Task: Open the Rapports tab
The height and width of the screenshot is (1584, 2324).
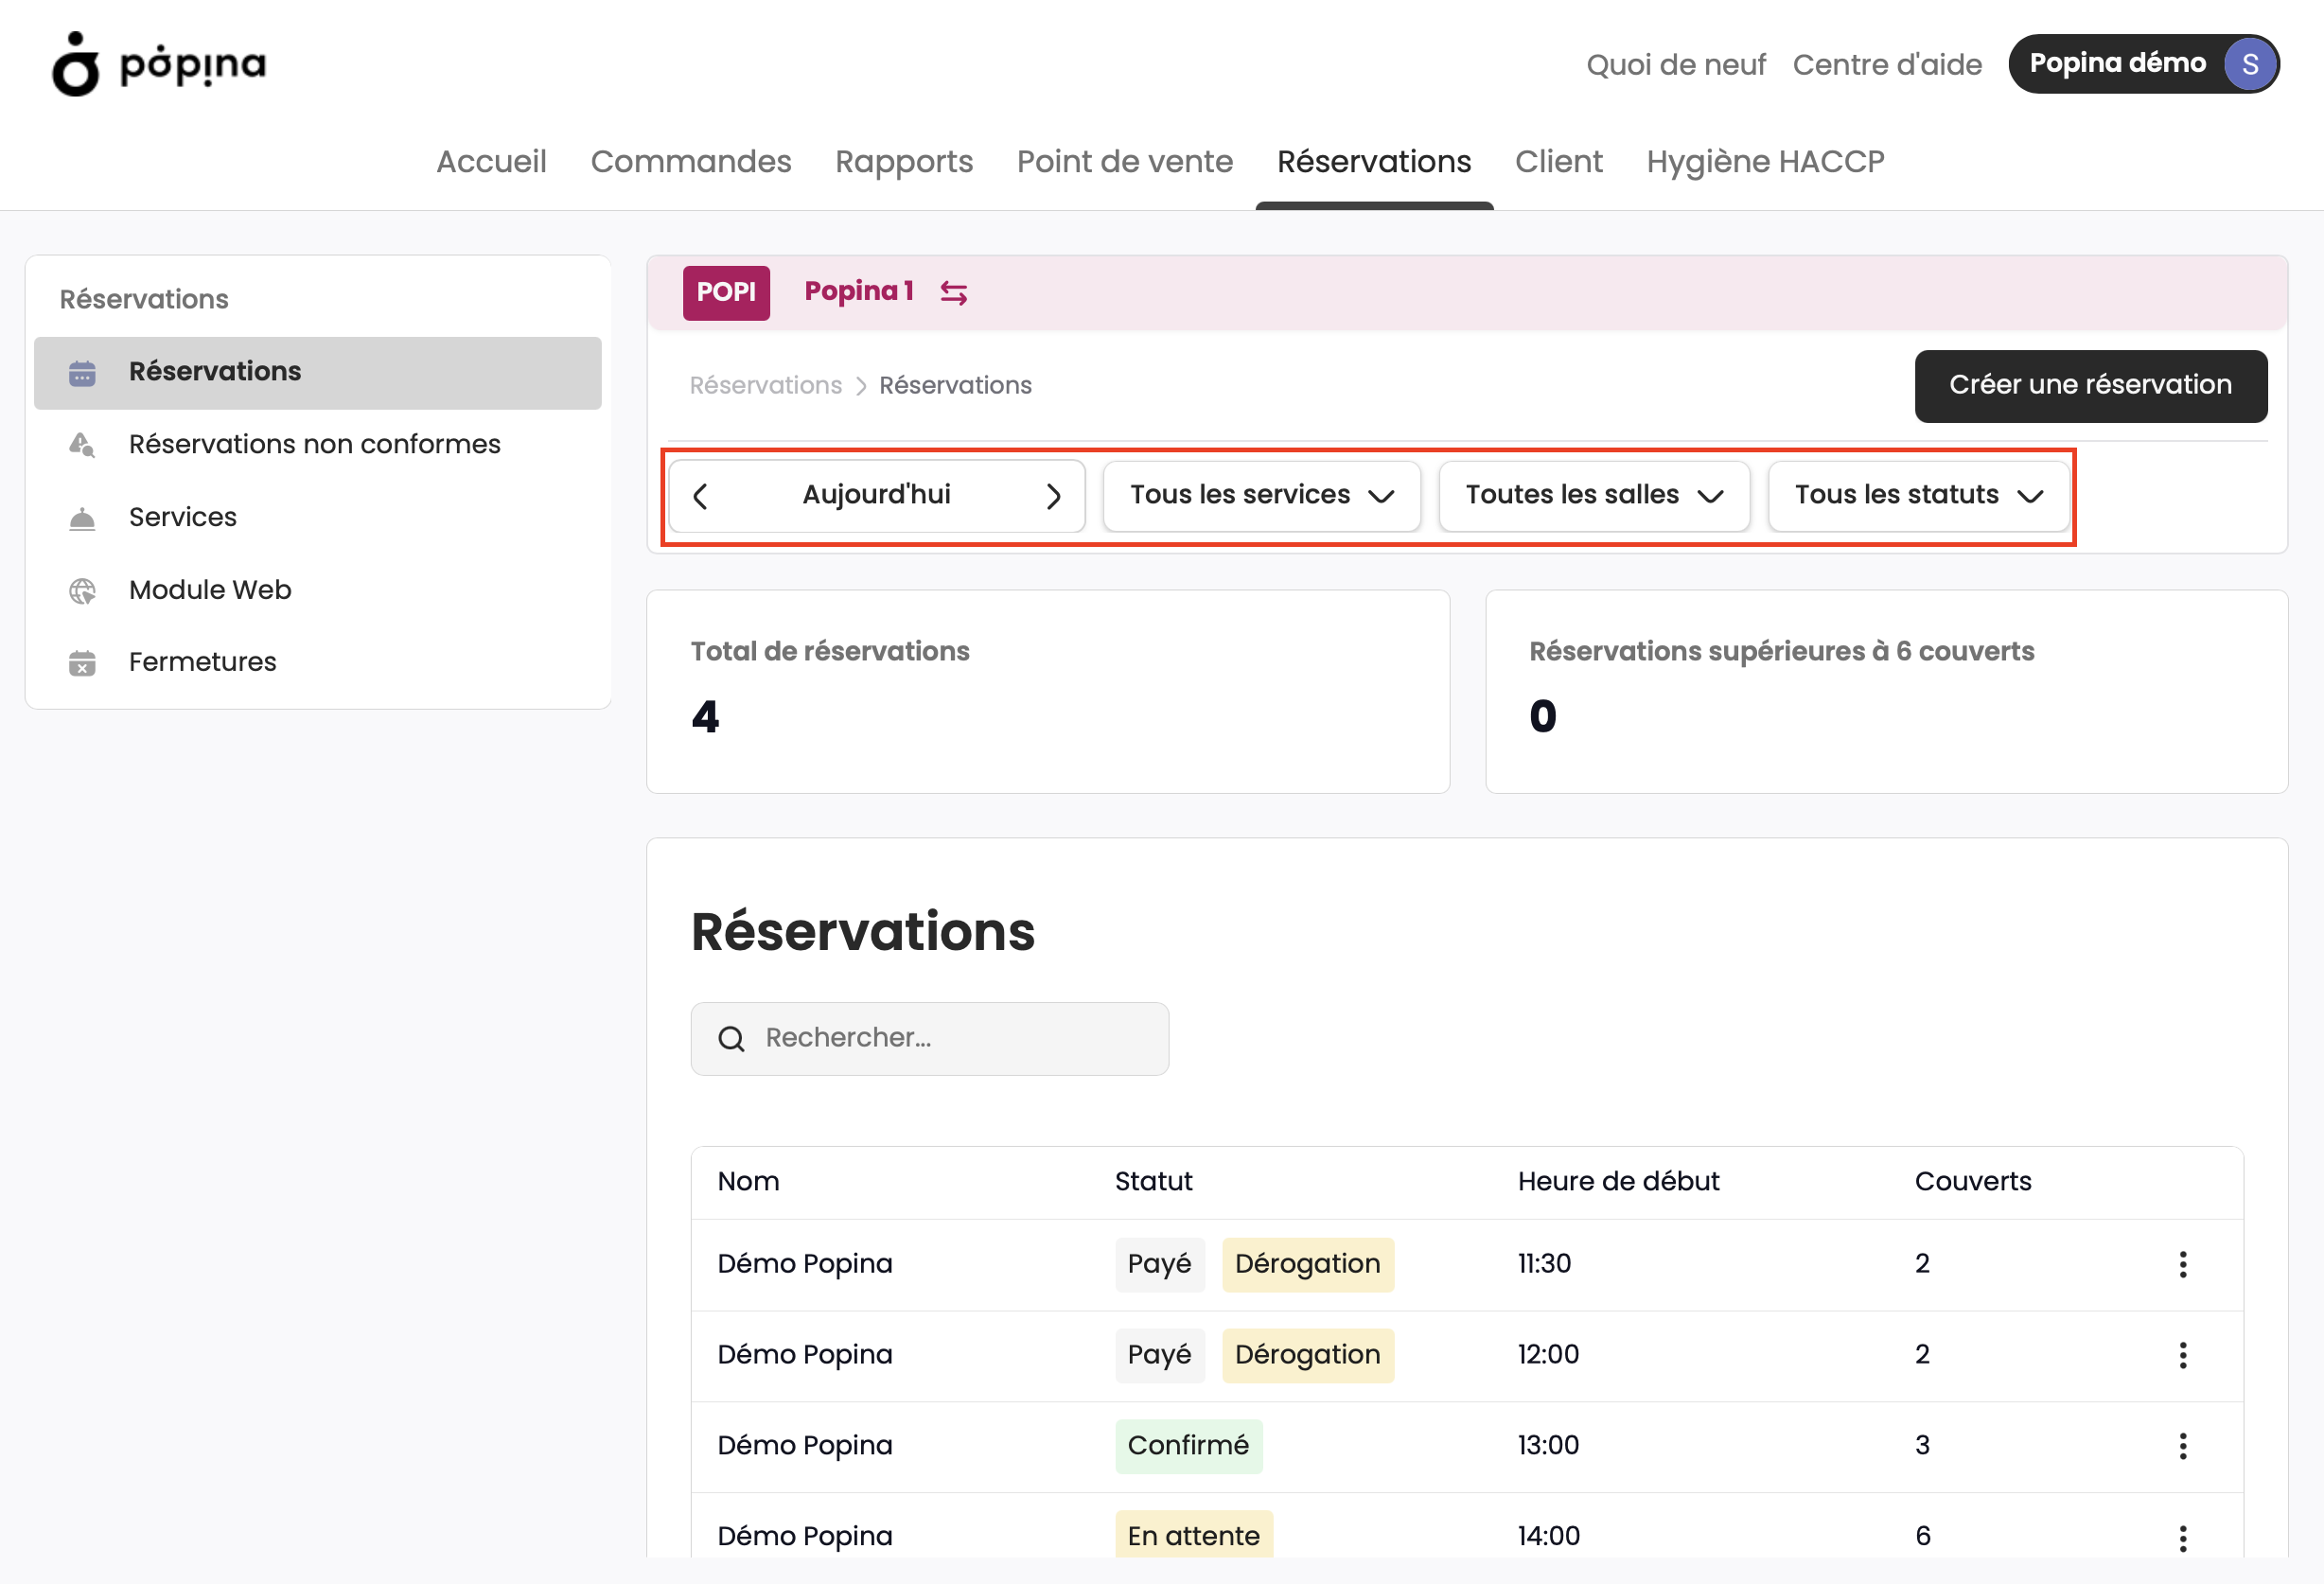Action: (904, 161)
